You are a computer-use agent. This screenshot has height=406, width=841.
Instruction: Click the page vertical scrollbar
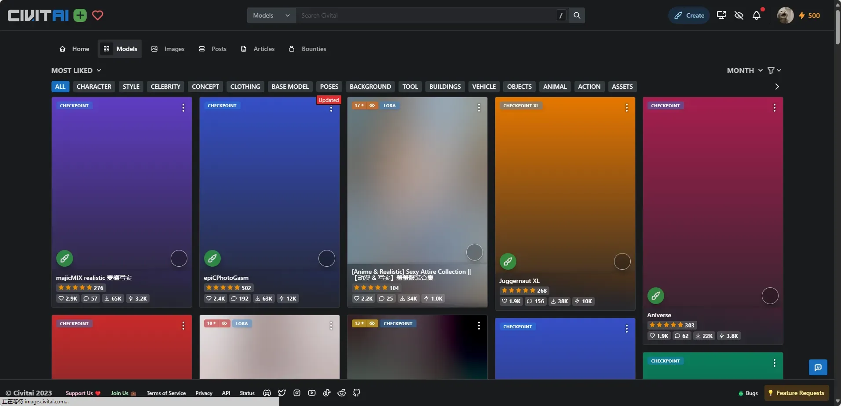coord(837,26)
